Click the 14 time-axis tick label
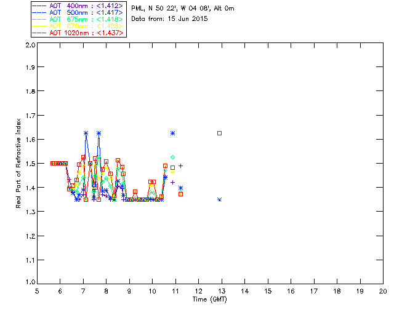This screenshot has width=394, height=315. coord(245,291)
